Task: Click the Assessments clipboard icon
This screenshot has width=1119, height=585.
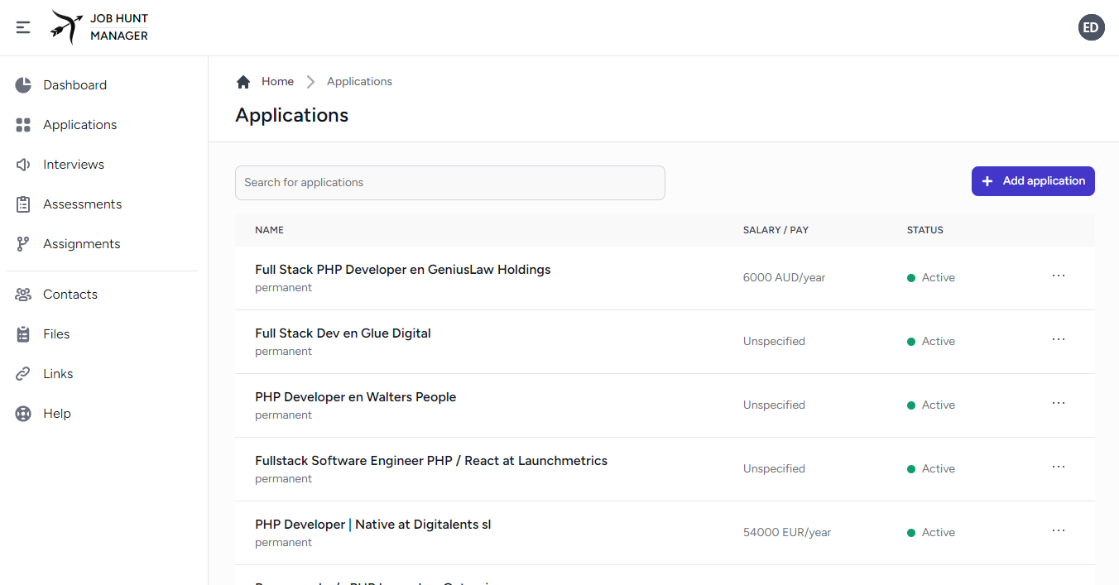Action: 23,204
